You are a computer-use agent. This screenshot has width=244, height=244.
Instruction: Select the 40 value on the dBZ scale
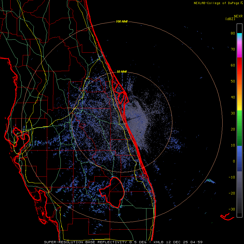(233, 97)
